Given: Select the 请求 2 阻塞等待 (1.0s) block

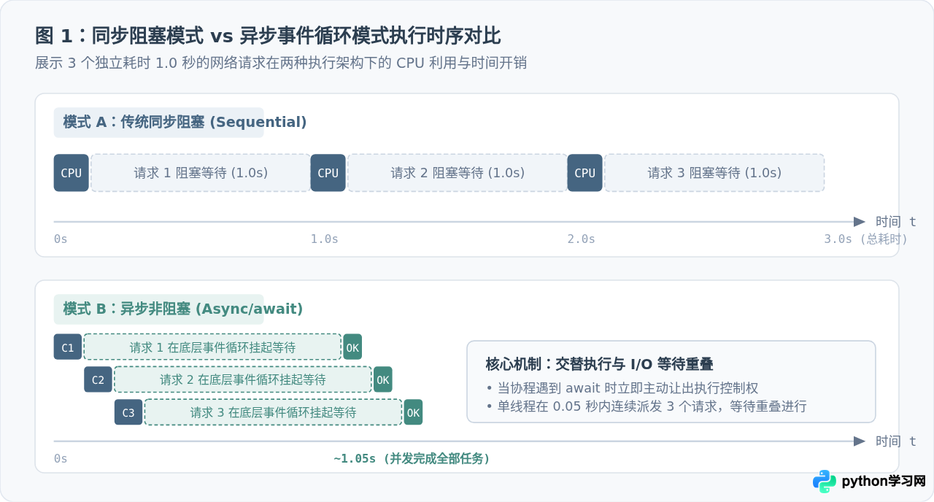Looking at the screenshot, I should coord(458,173).
